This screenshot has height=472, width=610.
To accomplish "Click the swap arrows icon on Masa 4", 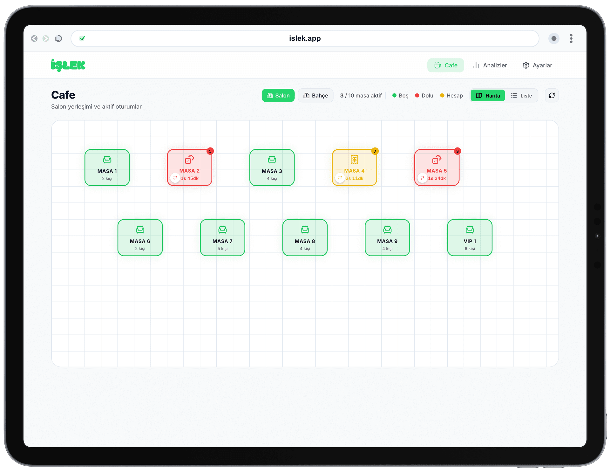I will click(340, 178).
